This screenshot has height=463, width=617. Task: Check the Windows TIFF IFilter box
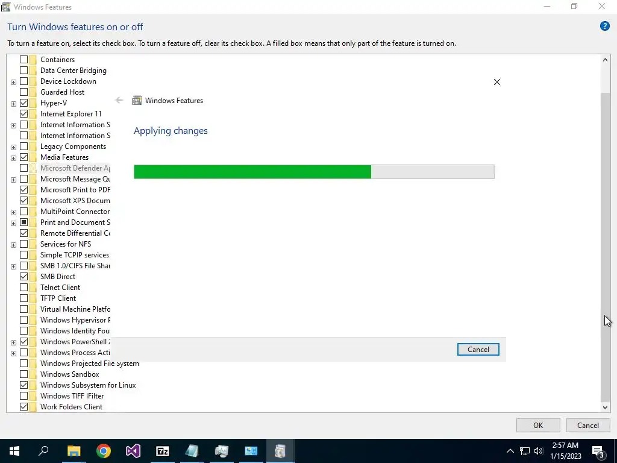[x=23, y=395]
